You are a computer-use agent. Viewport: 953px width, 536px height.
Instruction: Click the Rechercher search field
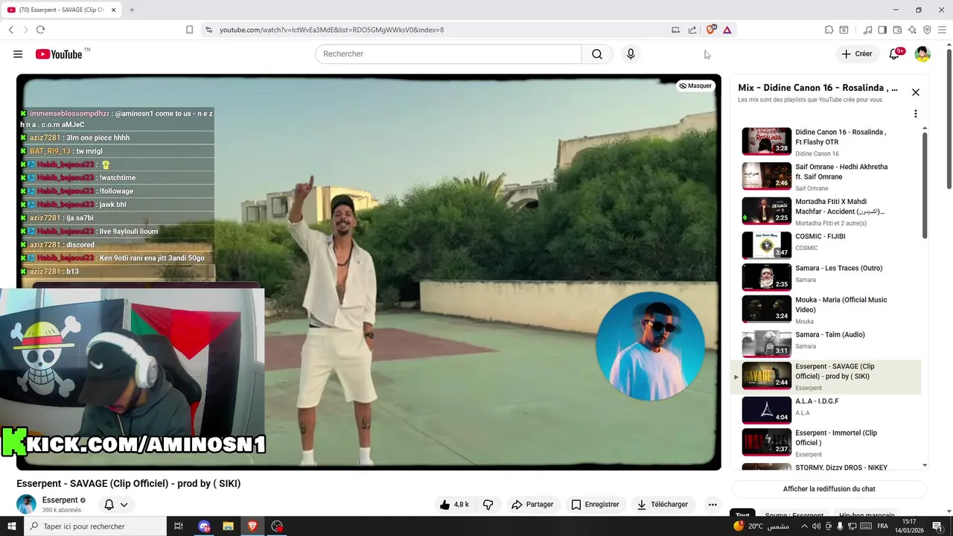point(448,54)
